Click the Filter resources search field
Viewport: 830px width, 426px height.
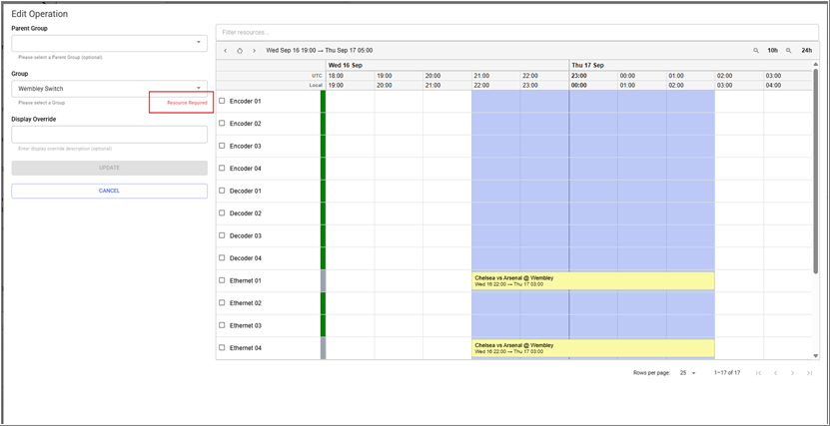pyautogui.click(x=517, y=32)
